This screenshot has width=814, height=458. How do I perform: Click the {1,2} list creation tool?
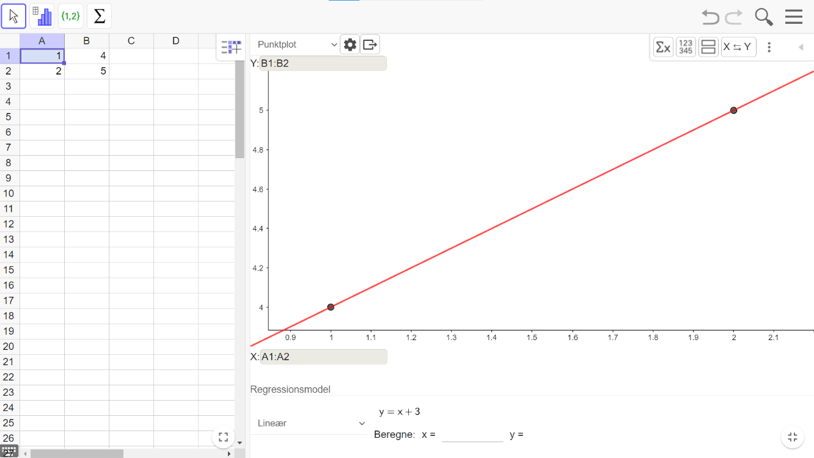[x=71, y=16]
